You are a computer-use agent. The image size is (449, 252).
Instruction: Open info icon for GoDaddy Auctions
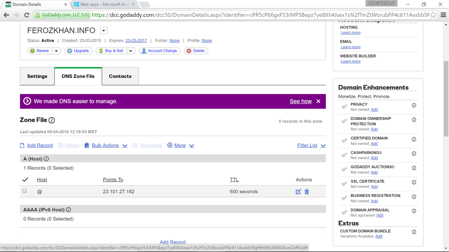coord(414,168)
